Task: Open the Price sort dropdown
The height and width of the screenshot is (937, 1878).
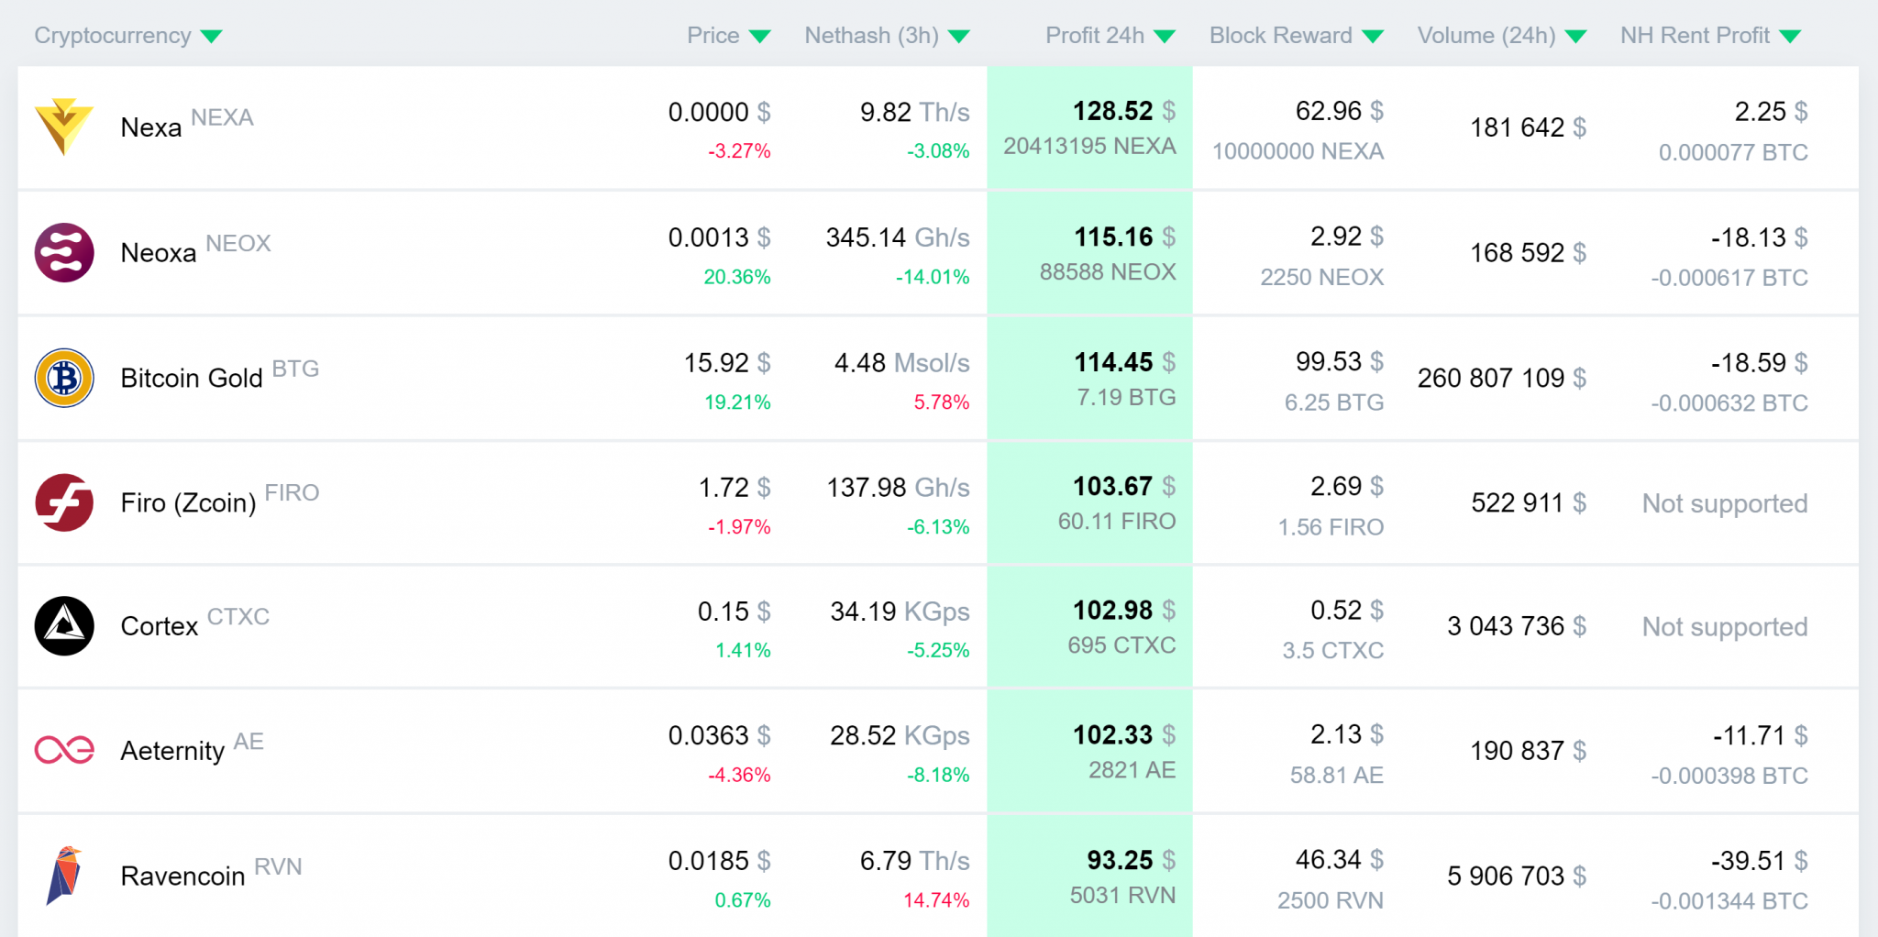Action: [760, 36]
